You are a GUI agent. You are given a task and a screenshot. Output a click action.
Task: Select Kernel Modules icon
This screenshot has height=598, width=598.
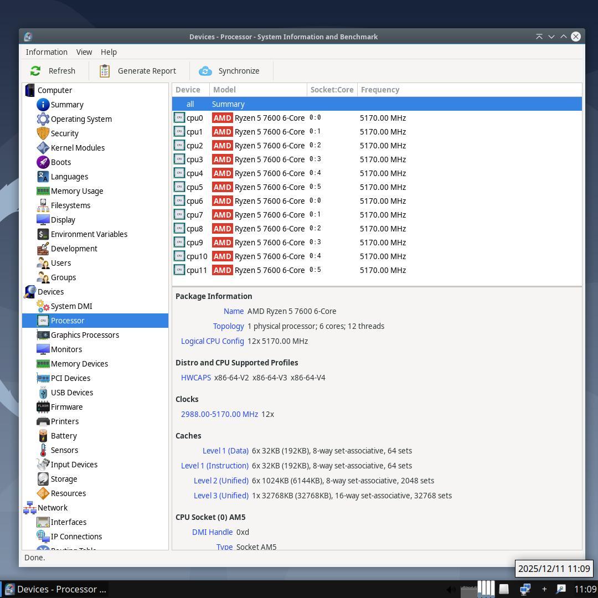[43, 148]
